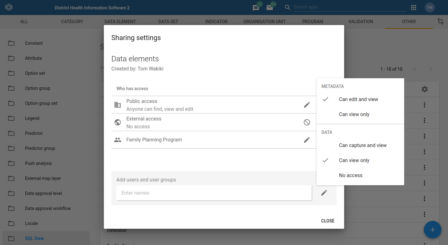Click the TW user profile avatar
Screen dimensions: 448x245
coord(430,8)
